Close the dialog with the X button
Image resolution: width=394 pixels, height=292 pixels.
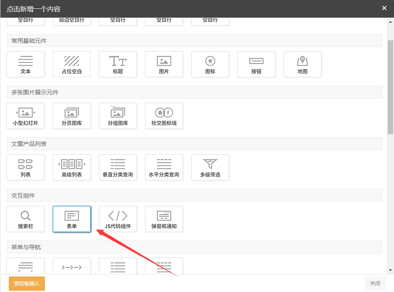point(384,8)
